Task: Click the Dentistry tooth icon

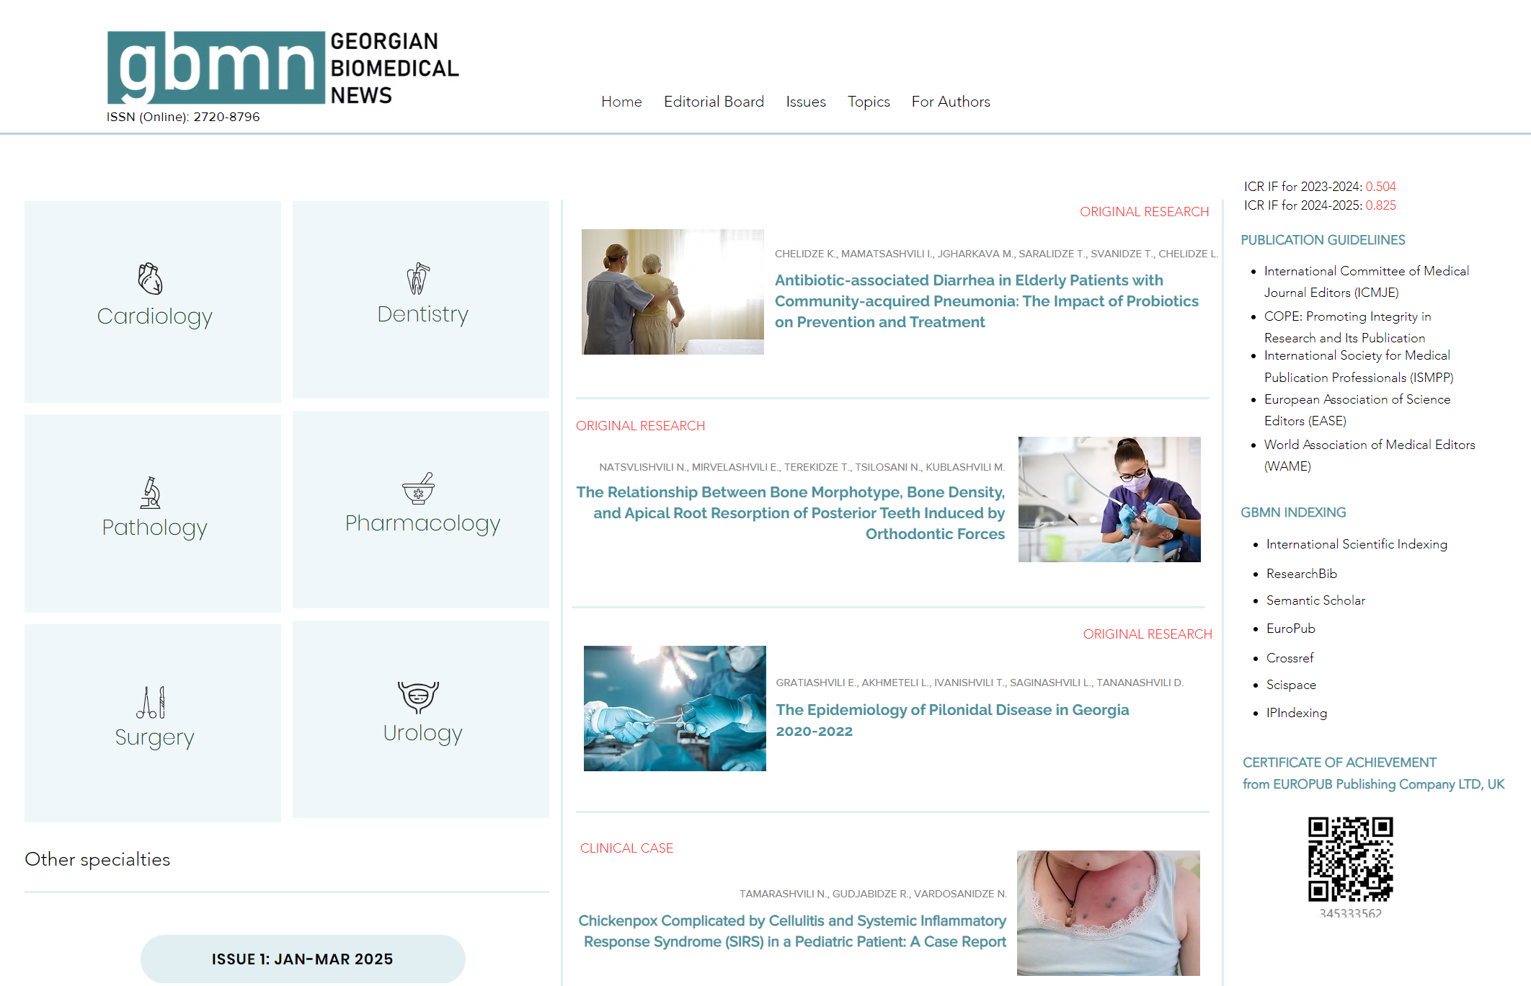Action: tap(418, 278)
